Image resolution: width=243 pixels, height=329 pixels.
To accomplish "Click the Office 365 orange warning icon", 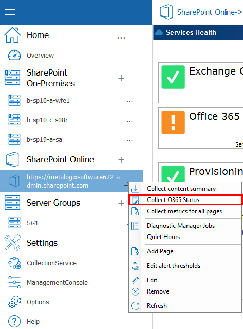I will pyautogui.click(x=173, y=122).
